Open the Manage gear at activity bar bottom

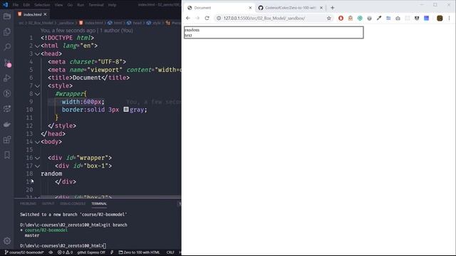click(7, 240)
